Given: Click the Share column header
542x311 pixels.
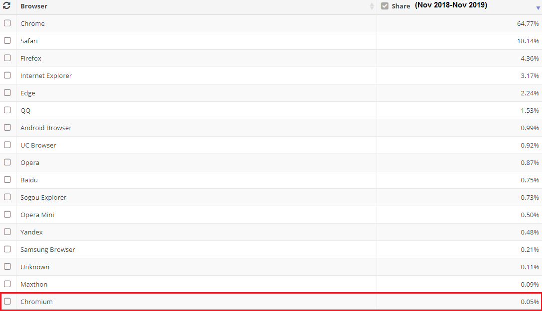Looking at the screenshot, I should [401, 5].
